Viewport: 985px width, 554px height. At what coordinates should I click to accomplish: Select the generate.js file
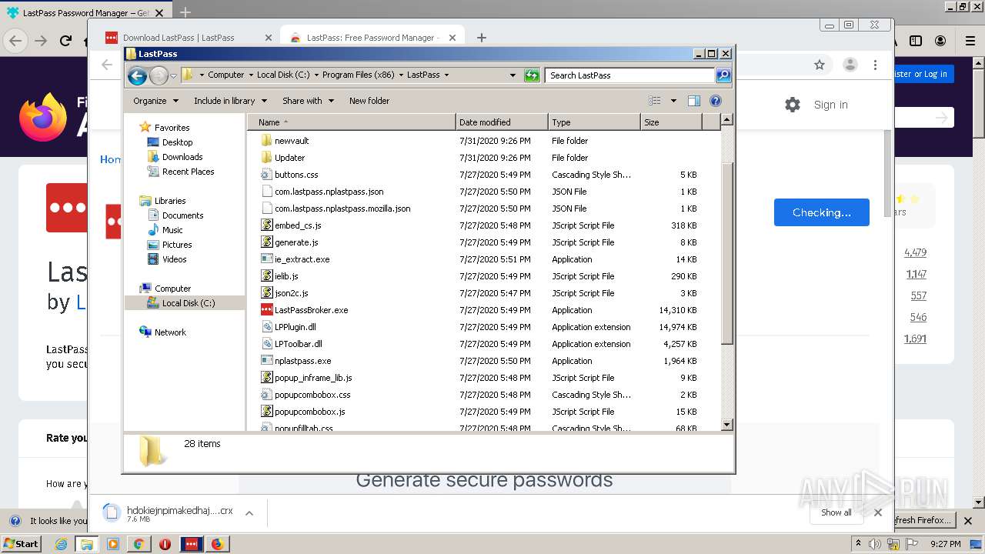point(296,242)
